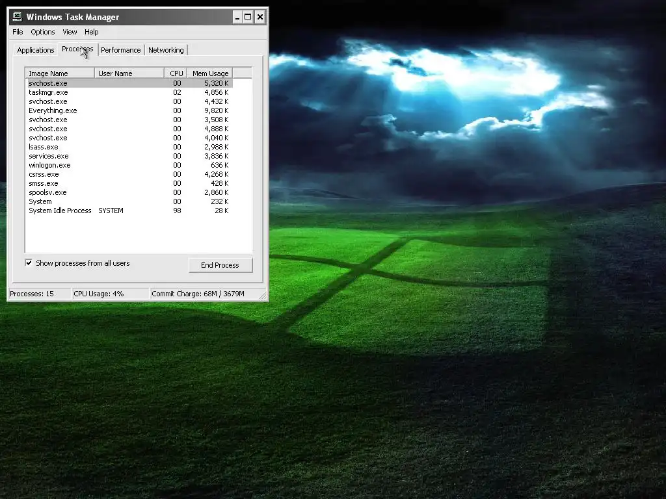Click the CPU Usage: 4% status entry

[x=111, y=294]
